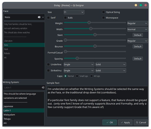The width and height of the screenshot is (151, 129).
Task: Open the Size dropdown showing 11
Action: pos(74,12)
